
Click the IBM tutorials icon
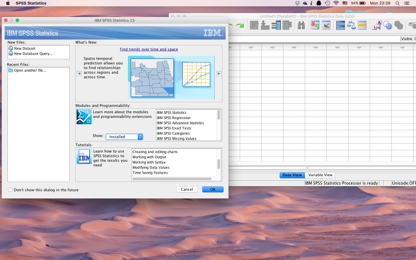(x=84, y=156)
